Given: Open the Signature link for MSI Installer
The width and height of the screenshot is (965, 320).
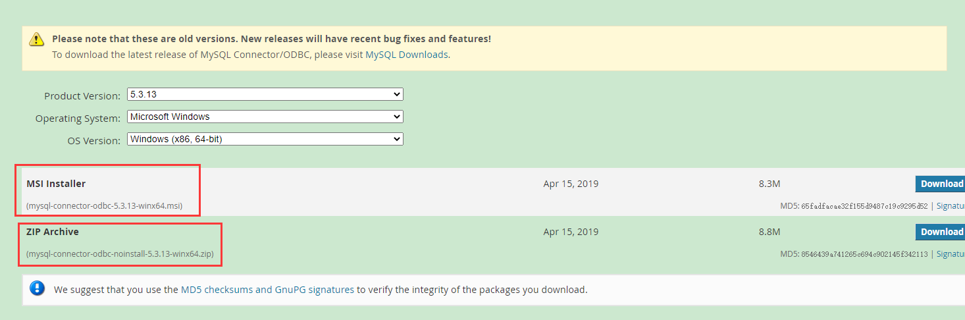Looking at the screenshot, I should point(951,206).
